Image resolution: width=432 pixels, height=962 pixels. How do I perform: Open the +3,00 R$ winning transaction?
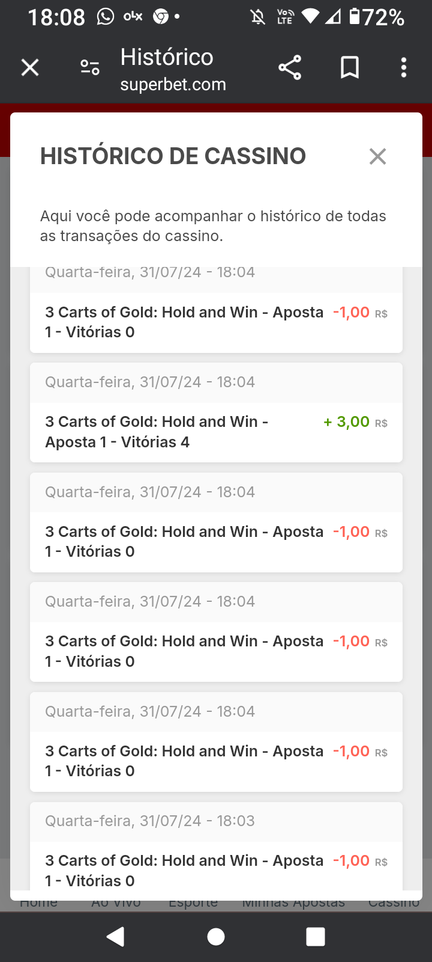pyautogui.click(x=216, y=432)
